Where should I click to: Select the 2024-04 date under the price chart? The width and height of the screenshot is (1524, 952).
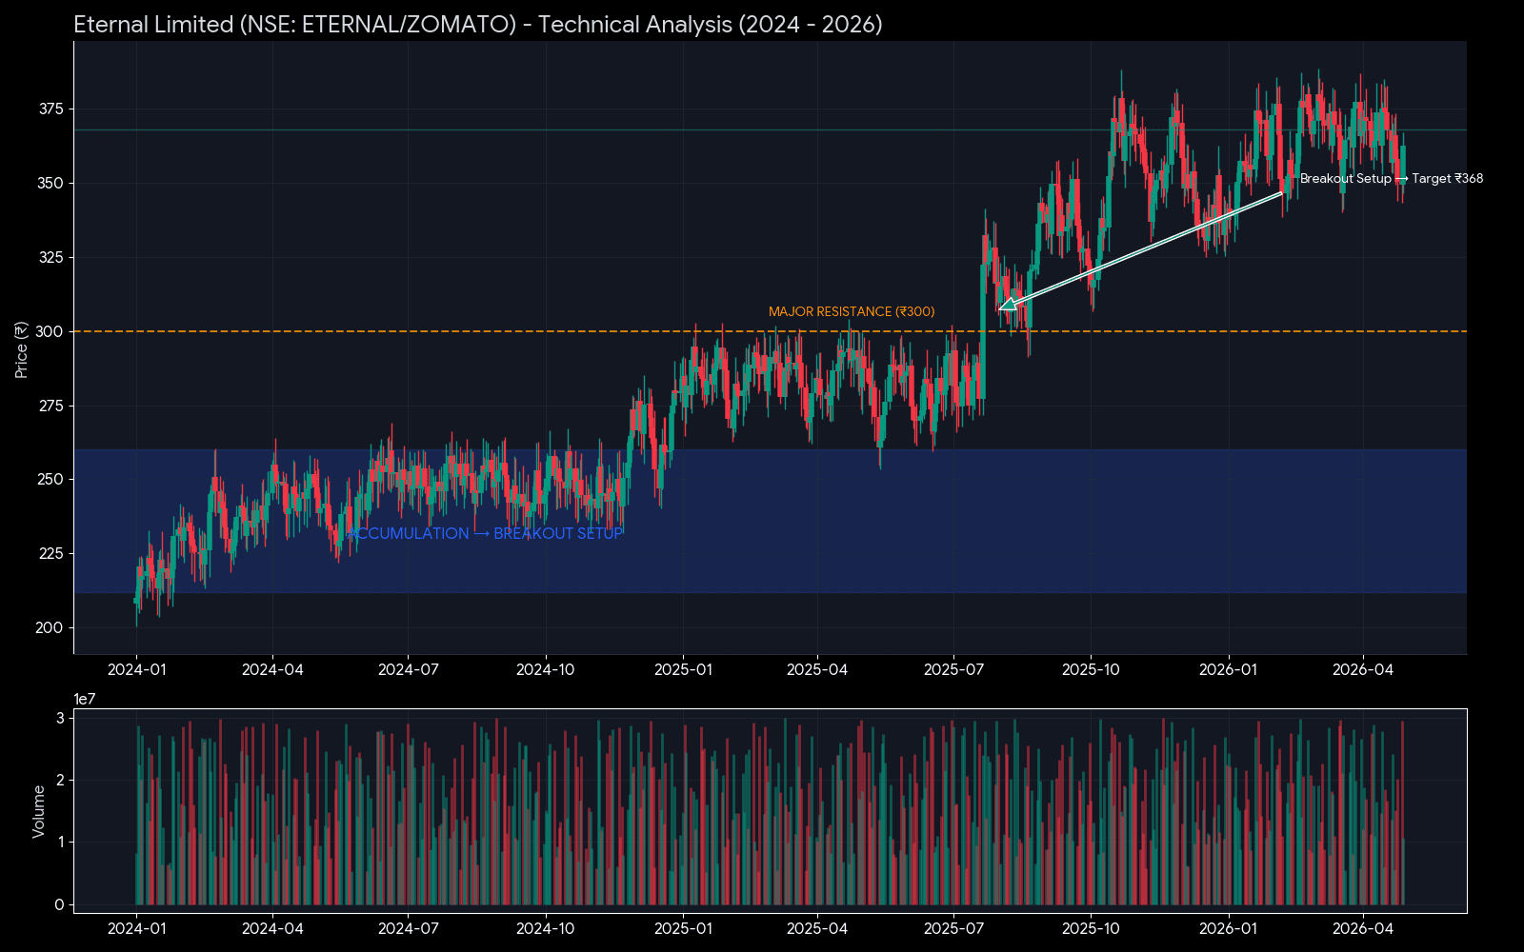272,670
